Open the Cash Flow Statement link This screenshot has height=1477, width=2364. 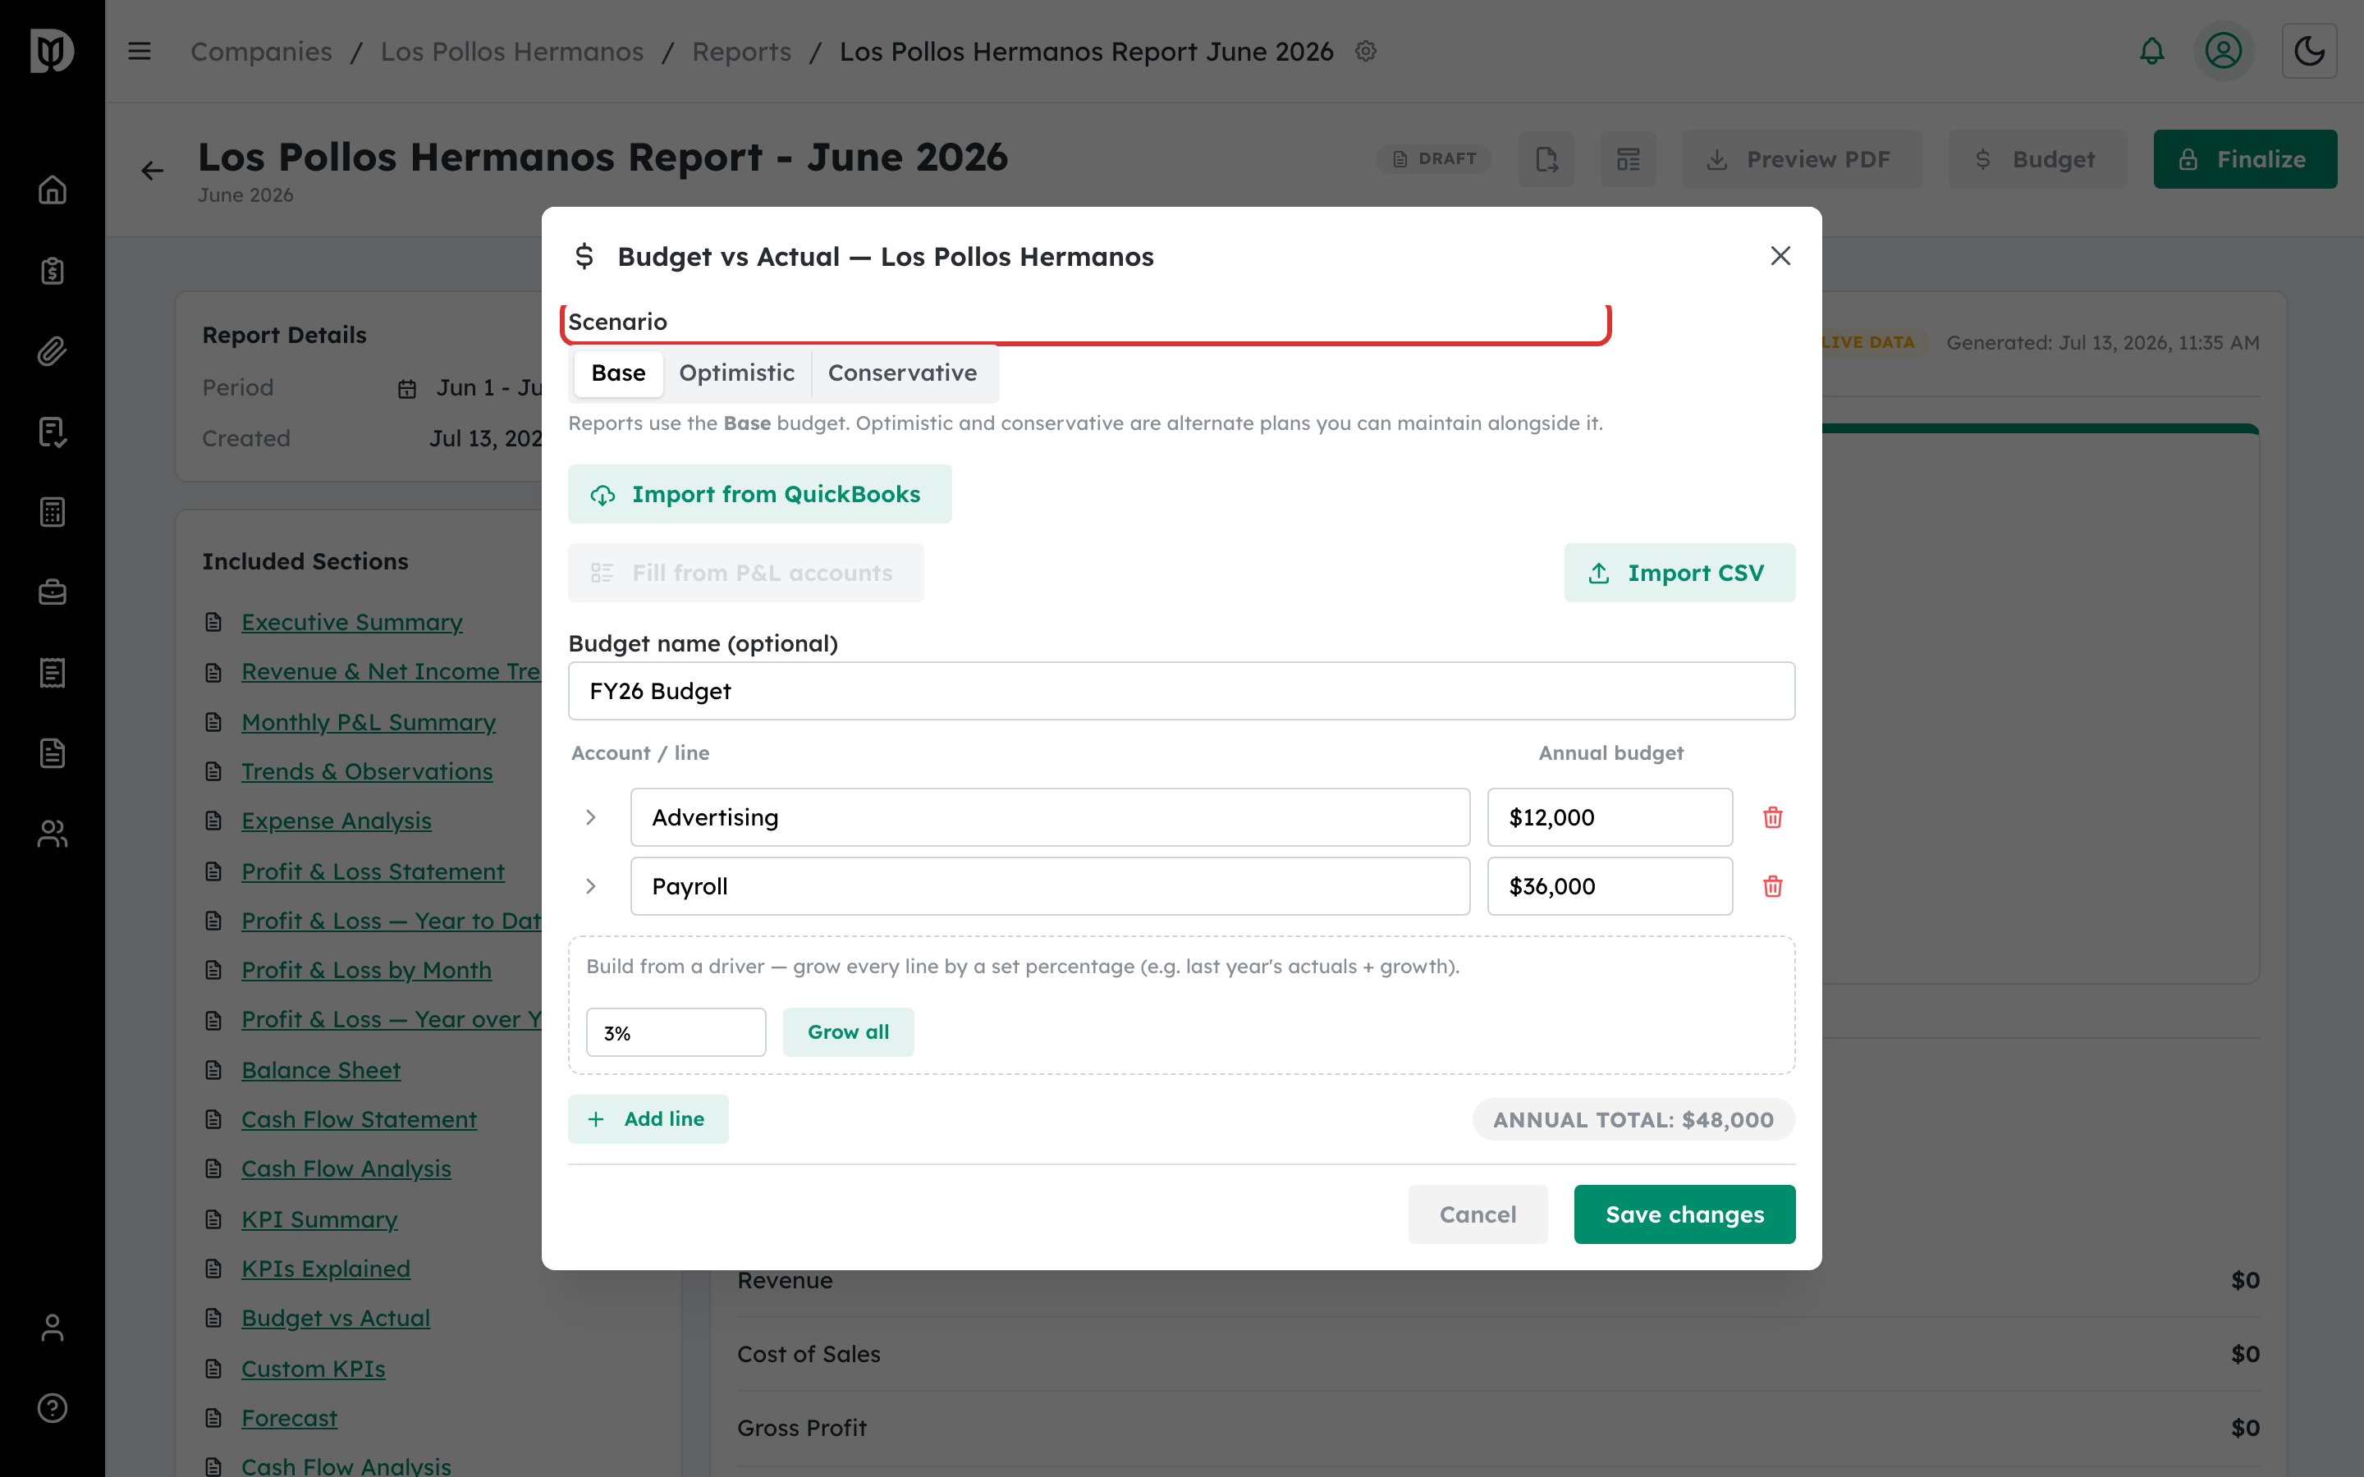(359, 1119)
